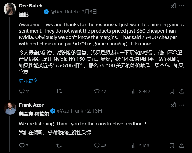The height and width of the screenshot is (153, 192).
Task: Like Dee Batch's post
Action: tap(97, 91)
